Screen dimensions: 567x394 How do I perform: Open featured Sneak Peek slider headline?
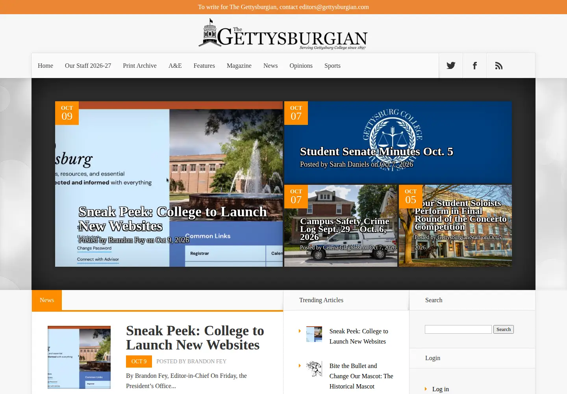pos(172,219)
